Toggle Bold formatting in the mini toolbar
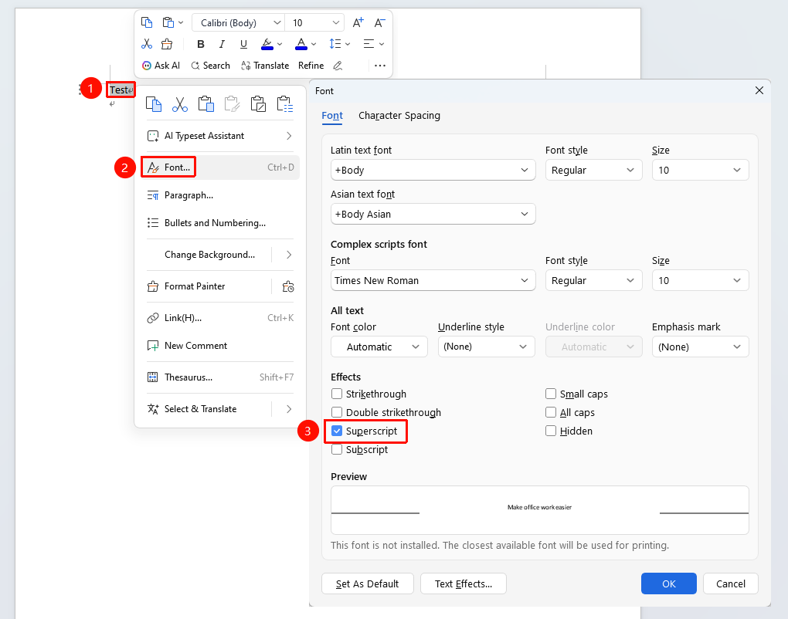This screenshot has height=619, width=788. 201,44
